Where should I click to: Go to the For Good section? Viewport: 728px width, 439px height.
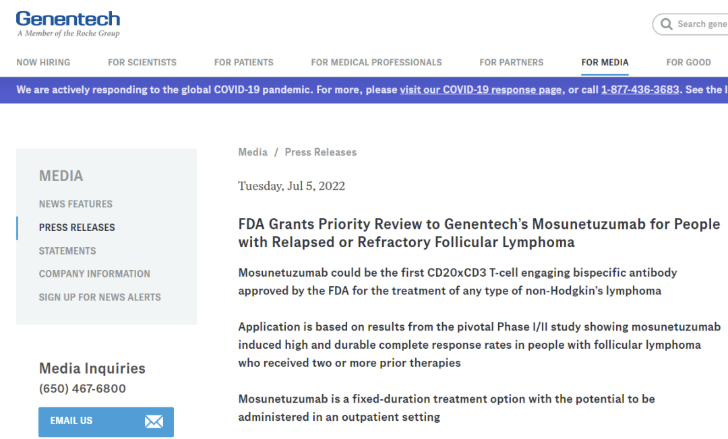click(688, 63)
